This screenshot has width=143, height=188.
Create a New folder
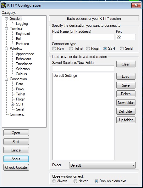tap(126, 103)
